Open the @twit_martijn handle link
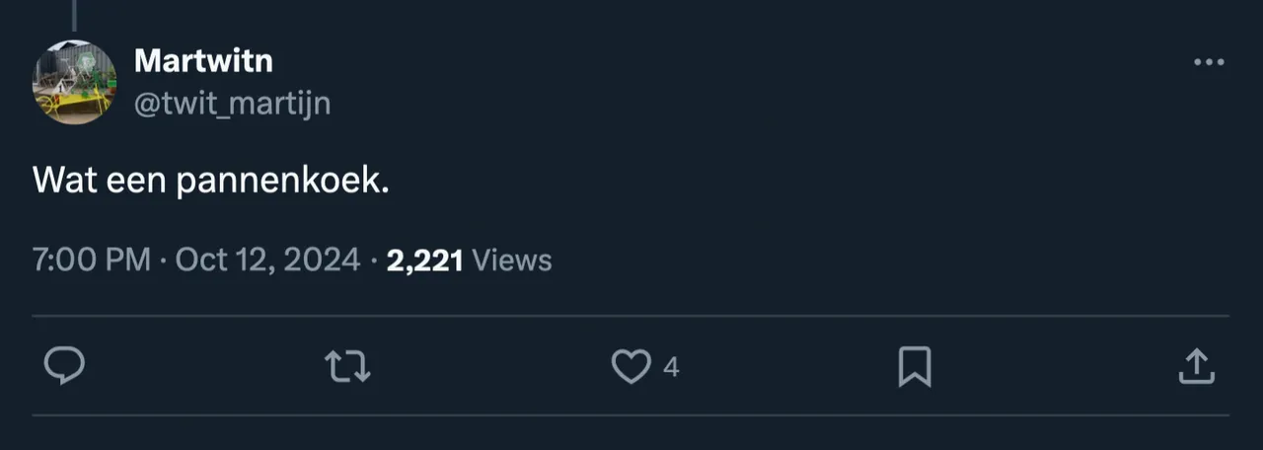Viewport: 1263px width, 450px height. 232,103
